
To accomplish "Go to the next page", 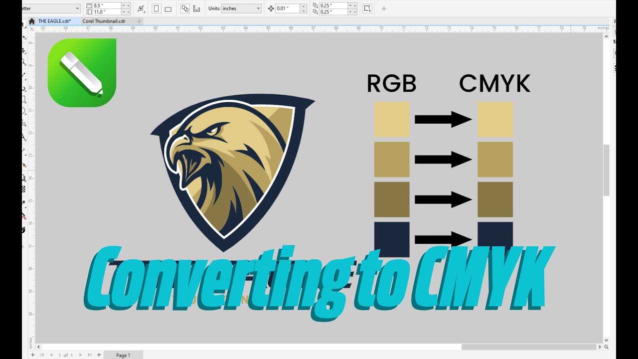I will [81, 355].
